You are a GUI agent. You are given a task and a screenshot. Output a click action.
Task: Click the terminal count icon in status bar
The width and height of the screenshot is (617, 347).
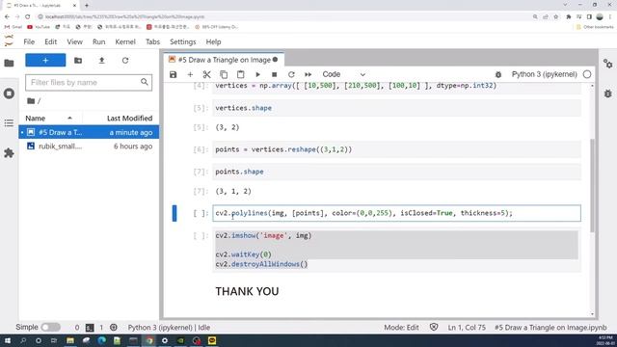[x=90, y=328]
